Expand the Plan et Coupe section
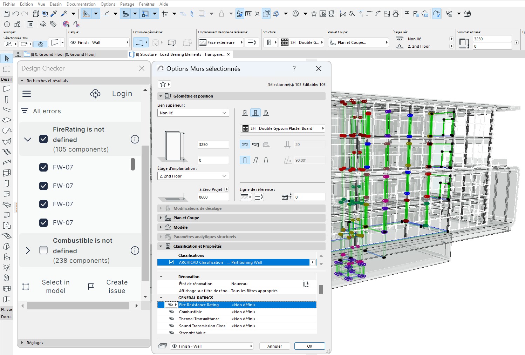Image resolution: width=525 pixels, height=355 pixels. (186, 218)
